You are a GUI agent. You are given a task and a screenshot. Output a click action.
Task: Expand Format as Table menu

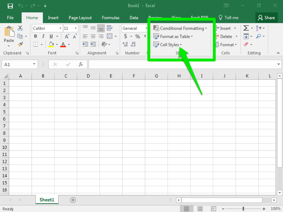click(173, 37)
